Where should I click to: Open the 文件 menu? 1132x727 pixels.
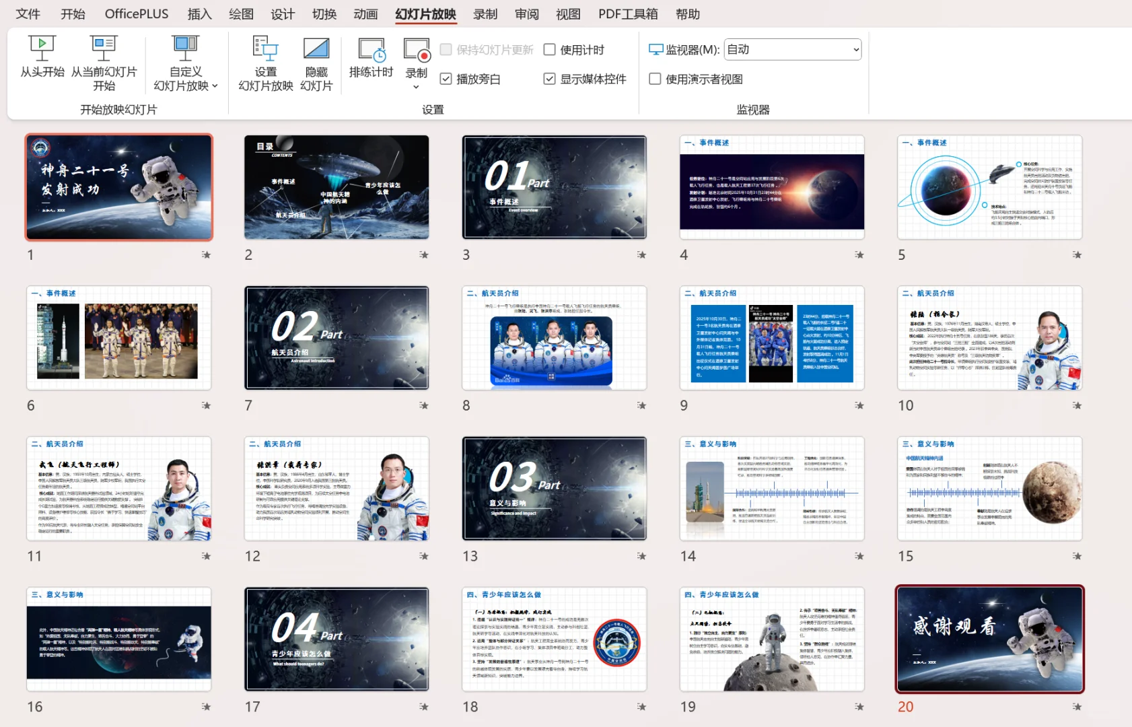pyautogui.click(x=28, y=14)
